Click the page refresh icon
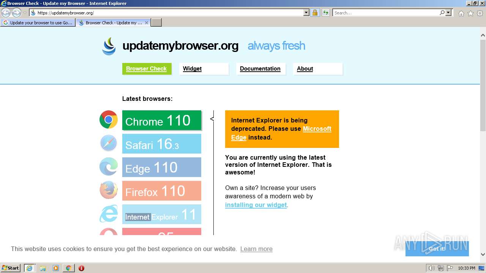 tap(326, 13)
